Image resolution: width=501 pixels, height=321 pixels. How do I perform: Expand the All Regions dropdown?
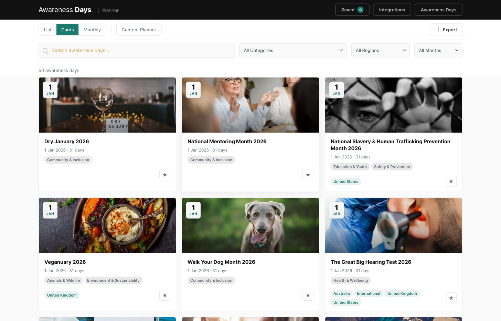point(380,50)
